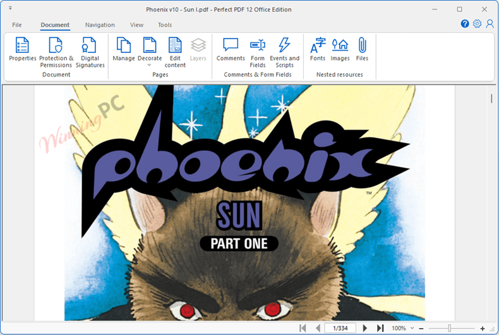
Task: Click the Decorate pages icon
Action: click(x=150, y=45)
